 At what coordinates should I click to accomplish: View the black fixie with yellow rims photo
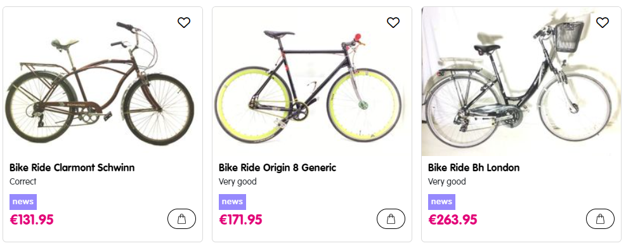point(312,81)
